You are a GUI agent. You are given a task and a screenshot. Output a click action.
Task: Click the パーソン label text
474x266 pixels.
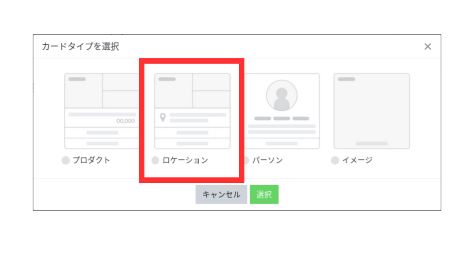(x=267, y=160)
